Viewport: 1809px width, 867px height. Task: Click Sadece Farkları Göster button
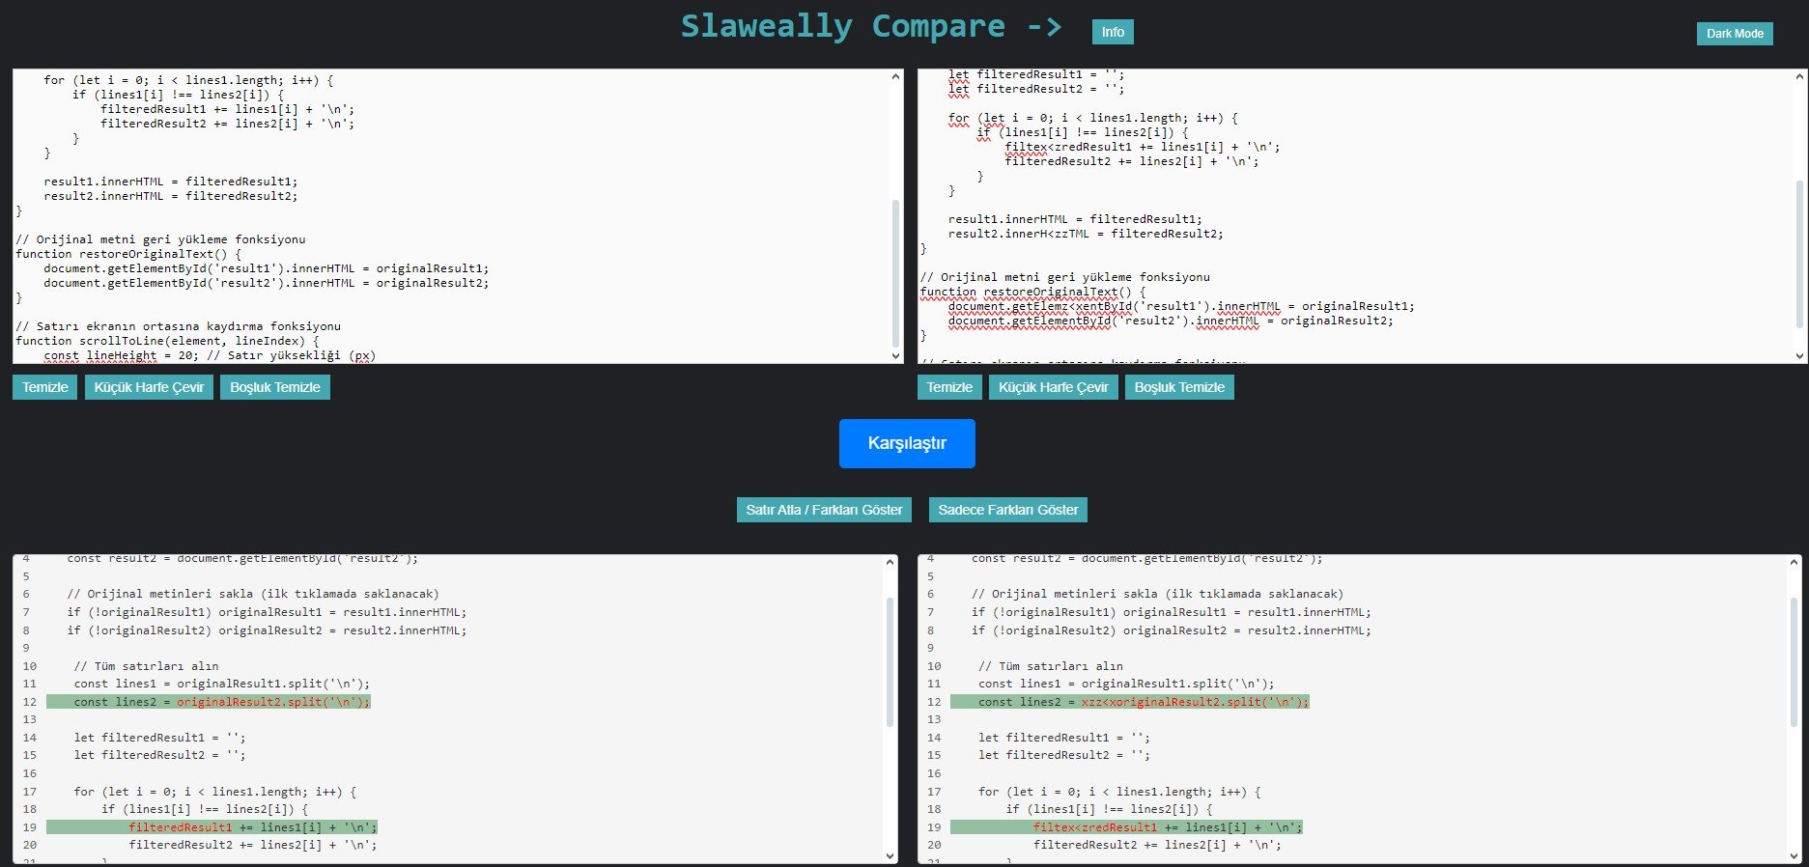click(x=1008, y=510)
